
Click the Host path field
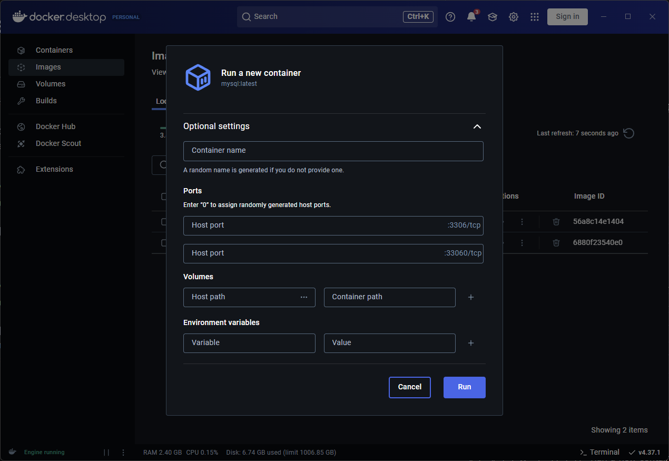tap(249, 297)
